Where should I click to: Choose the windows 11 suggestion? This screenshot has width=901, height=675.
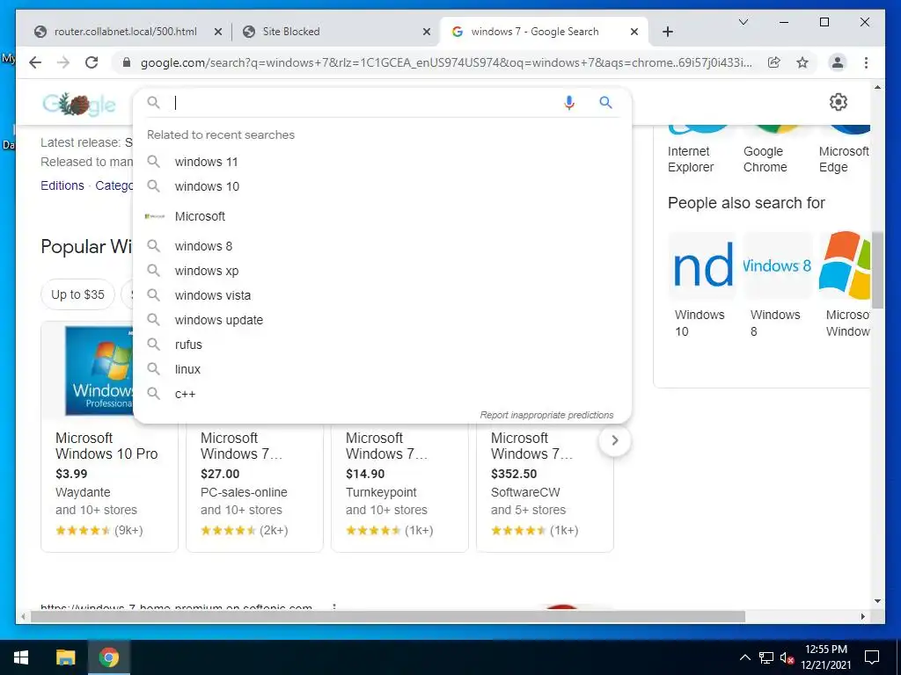point(382,162)
